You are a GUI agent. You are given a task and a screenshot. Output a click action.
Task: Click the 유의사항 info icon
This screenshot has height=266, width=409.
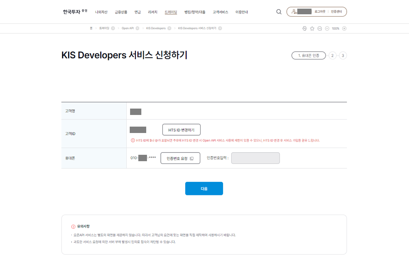coord(73,227)
